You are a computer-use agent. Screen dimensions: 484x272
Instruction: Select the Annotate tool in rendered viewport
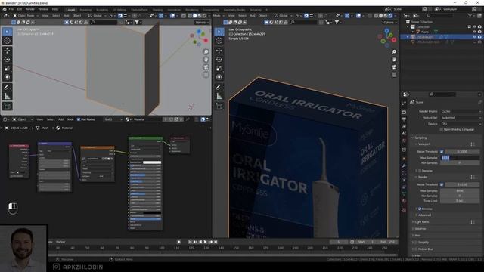click(x=219, y=88)
